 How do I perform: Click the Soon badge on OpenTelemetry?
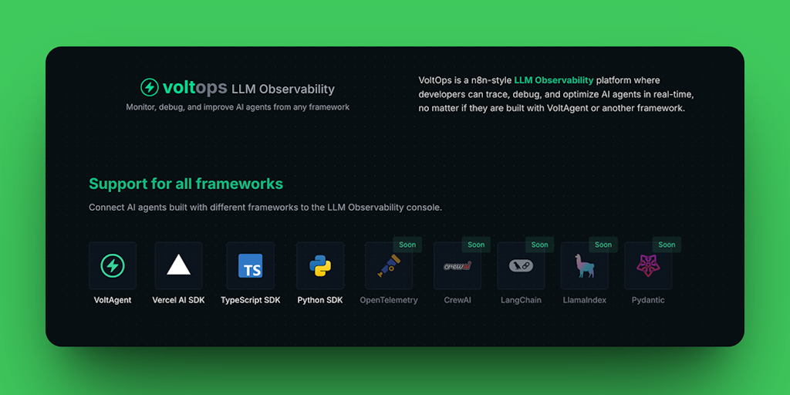coord(407,245)
